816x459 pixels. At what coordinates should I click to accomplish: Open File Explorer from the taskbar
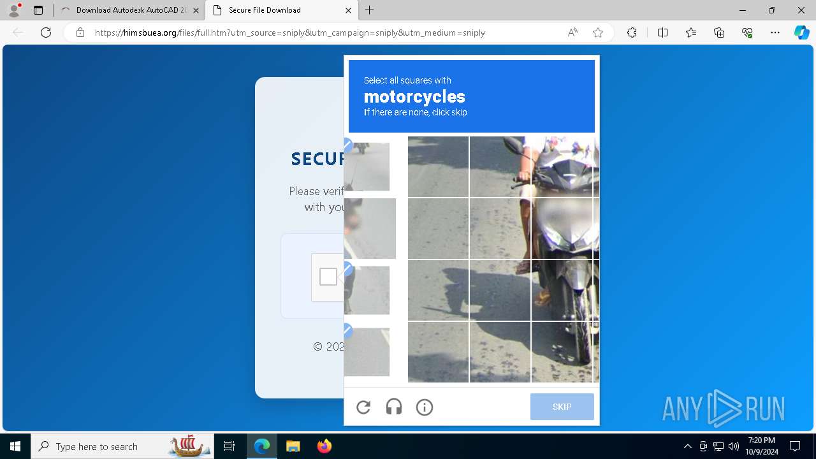293,446
